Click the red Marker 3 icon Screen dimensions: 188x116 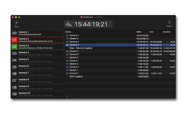coord(67,58)
